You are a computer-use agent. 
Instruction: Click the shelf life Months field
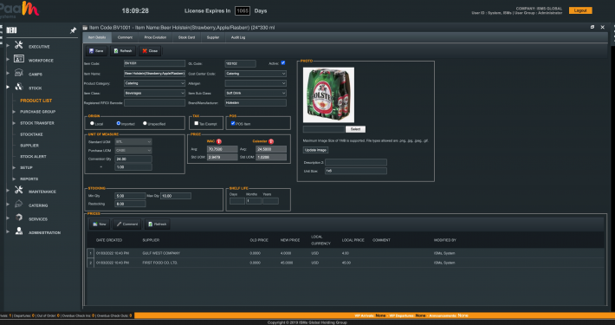(x=254, y=201)
